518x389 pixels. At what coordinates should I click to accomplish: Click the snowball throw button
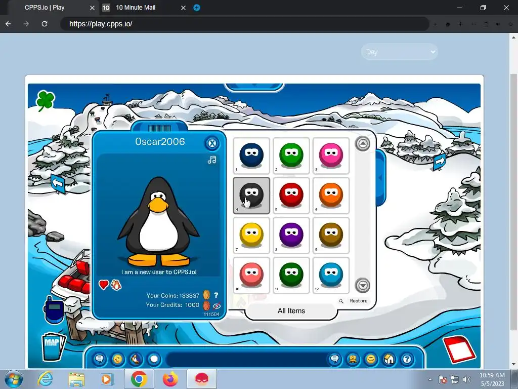coord(154,359)
